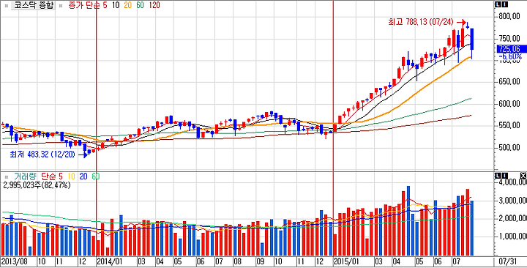Click the red 5 price moving average
The height and width of the screenshot is (268, 527).
click(x=105, y=5)
